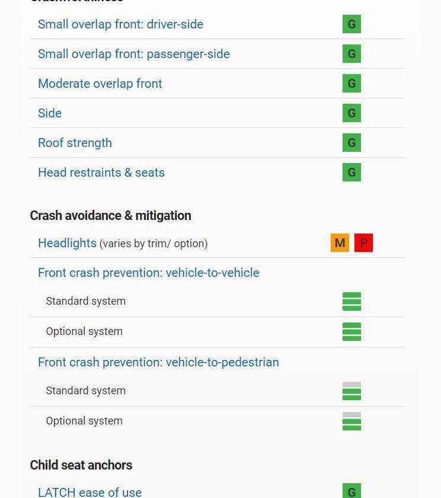The width and height of the screenshot is (441, 498).
Task: Open the Roof strength link
Action: click(75, 143)
